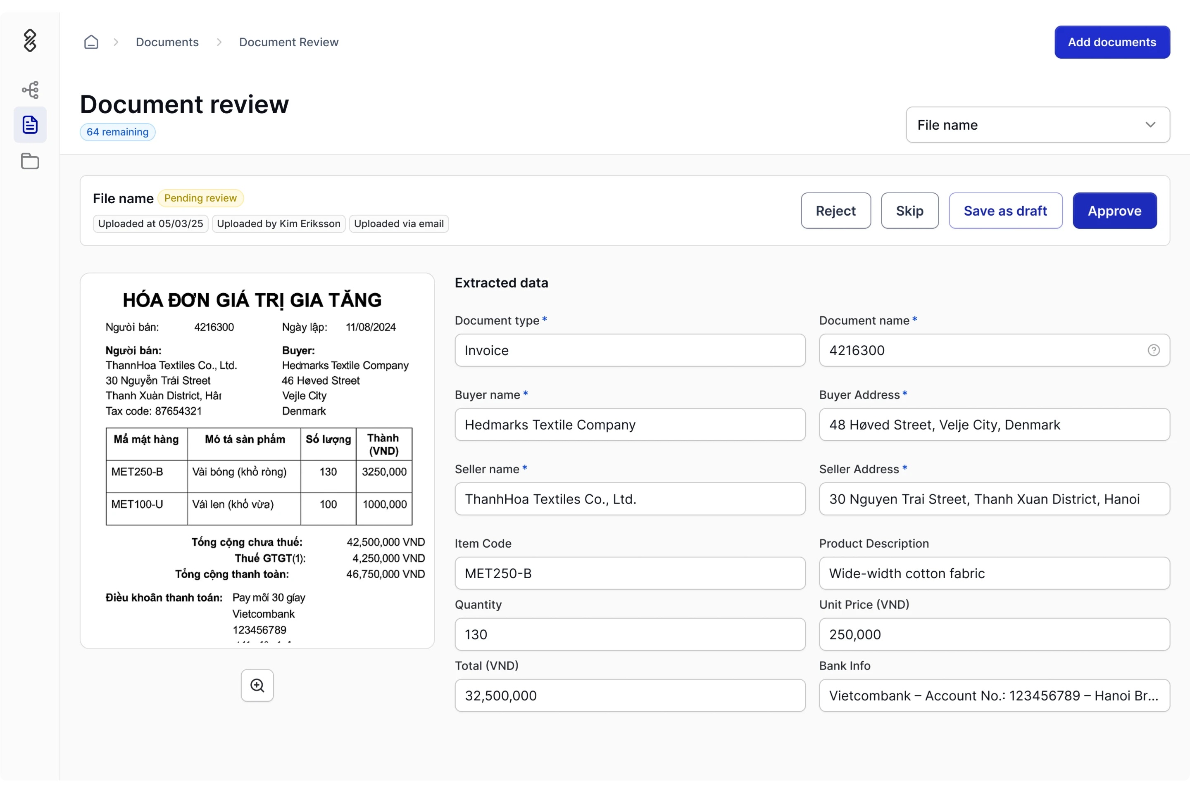Click the invoice document preview image

click(257, 460)
